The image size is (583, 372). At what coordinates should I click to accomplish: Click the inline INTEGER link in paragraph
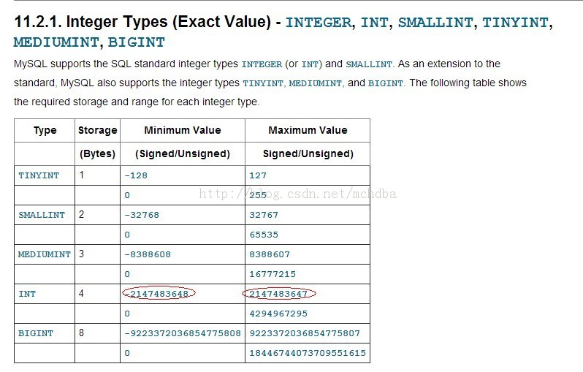[262, 64]
